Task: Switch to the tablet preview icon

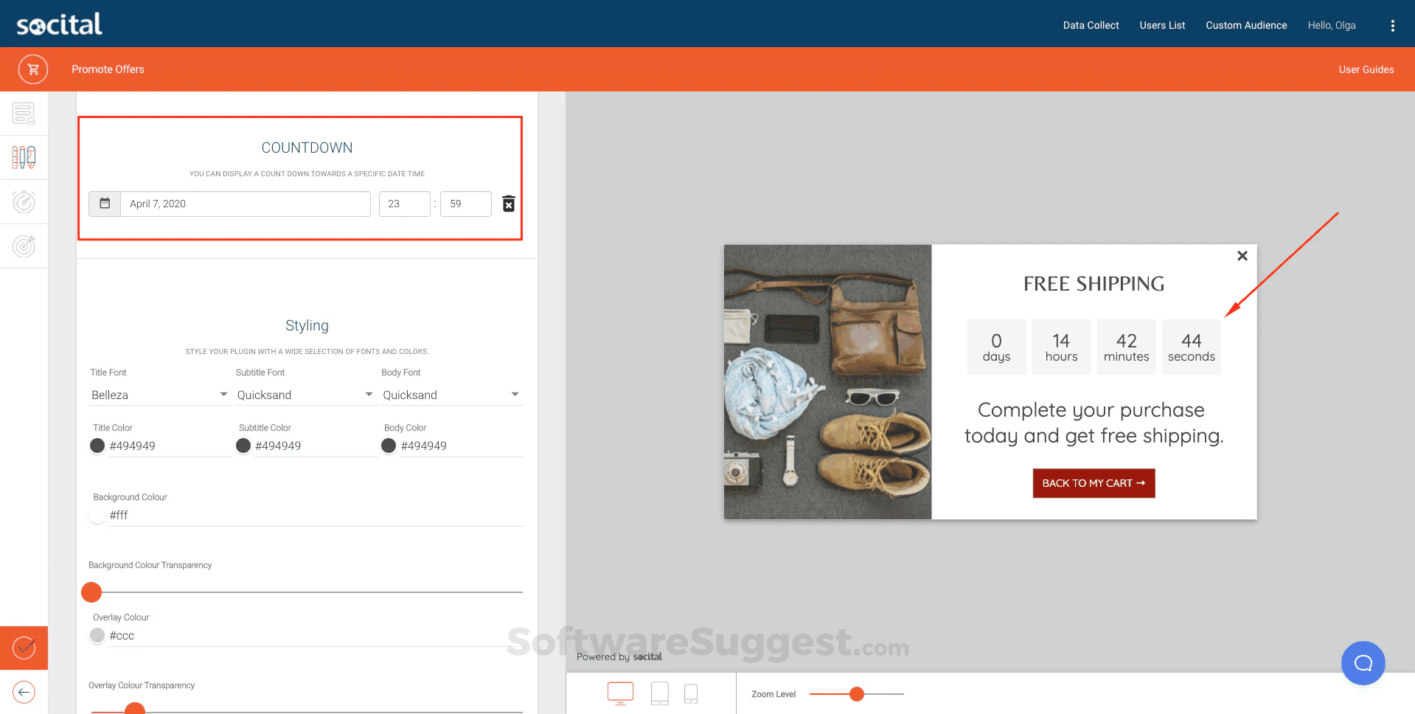Action: [x=659, y=693]
